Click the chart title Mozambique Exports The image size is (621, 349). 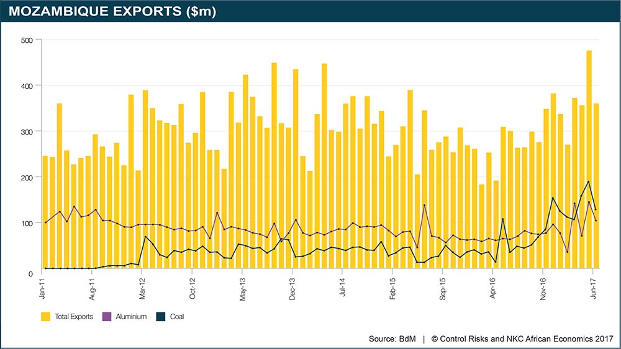112,12
